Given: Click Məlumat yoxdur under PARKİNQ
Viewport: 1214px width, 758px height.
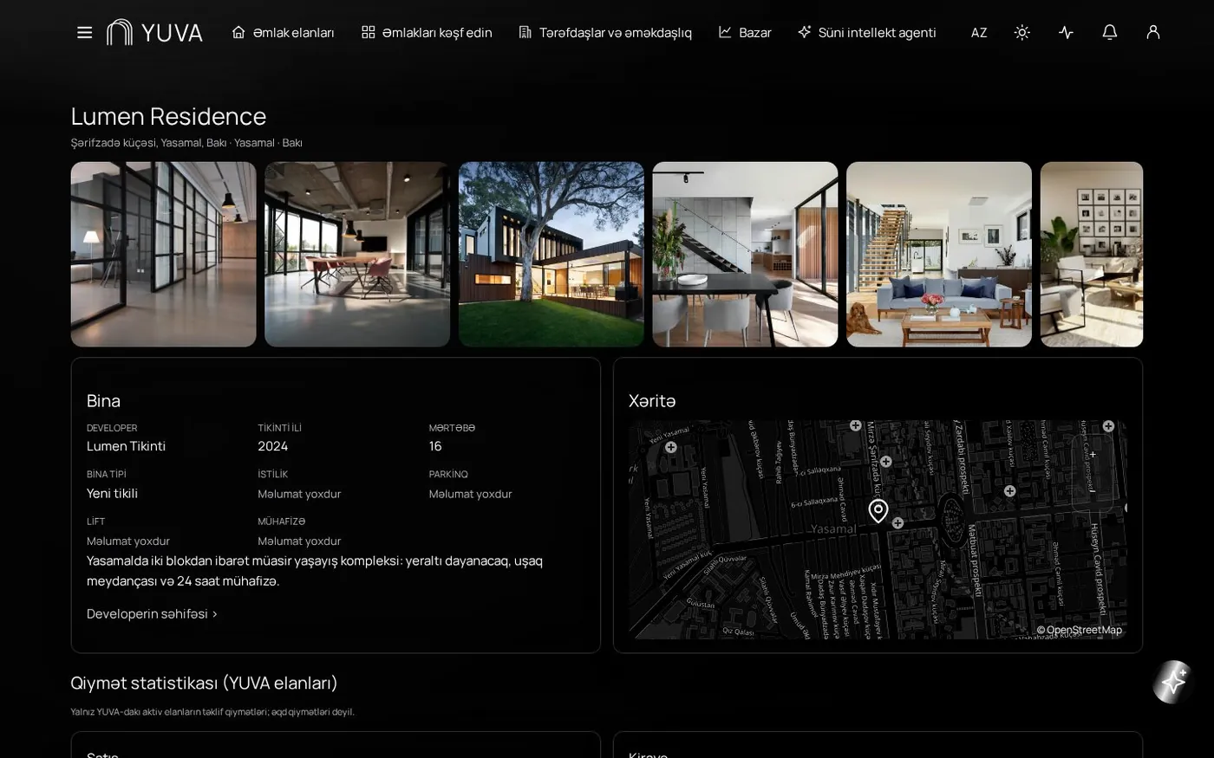Looking at the screenshot, I should (471, 494).
